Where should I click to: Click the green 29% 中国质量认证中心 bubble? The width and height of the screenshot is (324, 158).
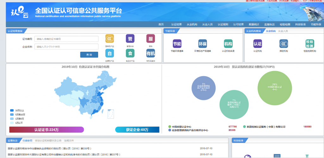(x=275, y=88)
